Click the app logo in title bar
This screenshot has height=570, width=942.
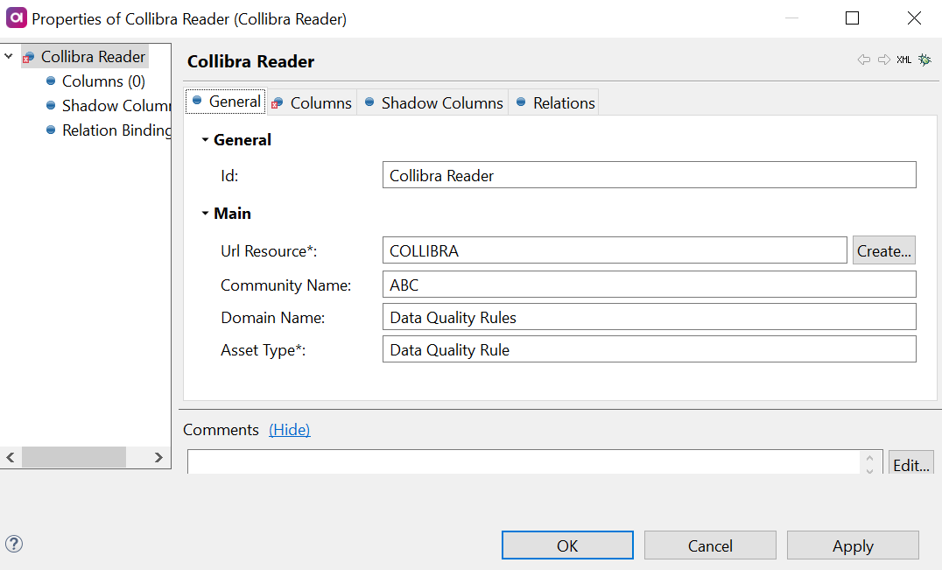pyautogui.click(x=16, y=18)
